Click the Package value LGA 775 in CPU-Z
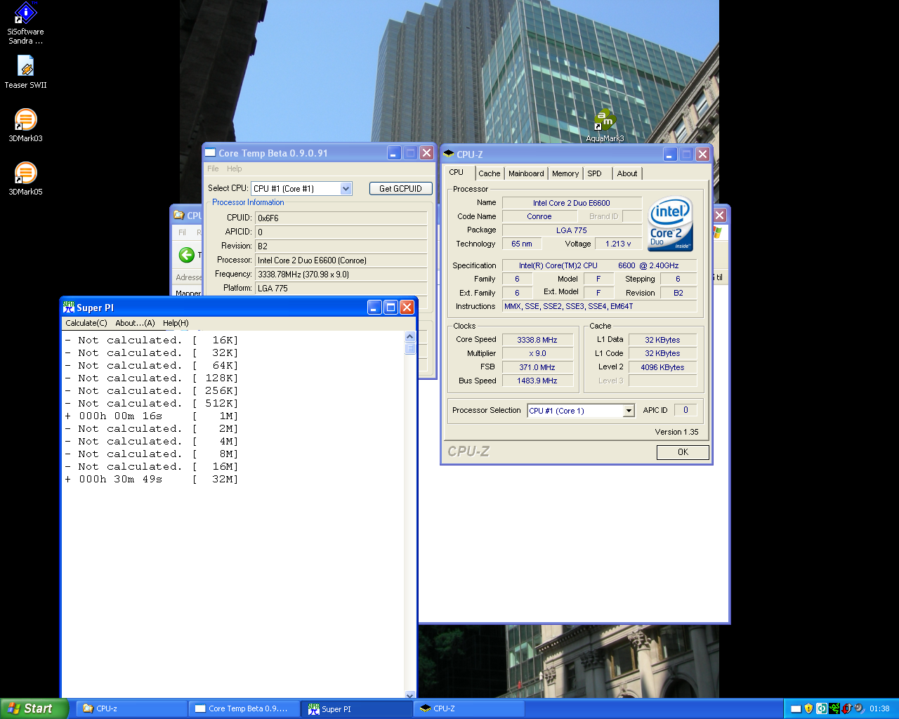This screenshot has width=899, height=719. pyautogui.click(x=572, y=230)
